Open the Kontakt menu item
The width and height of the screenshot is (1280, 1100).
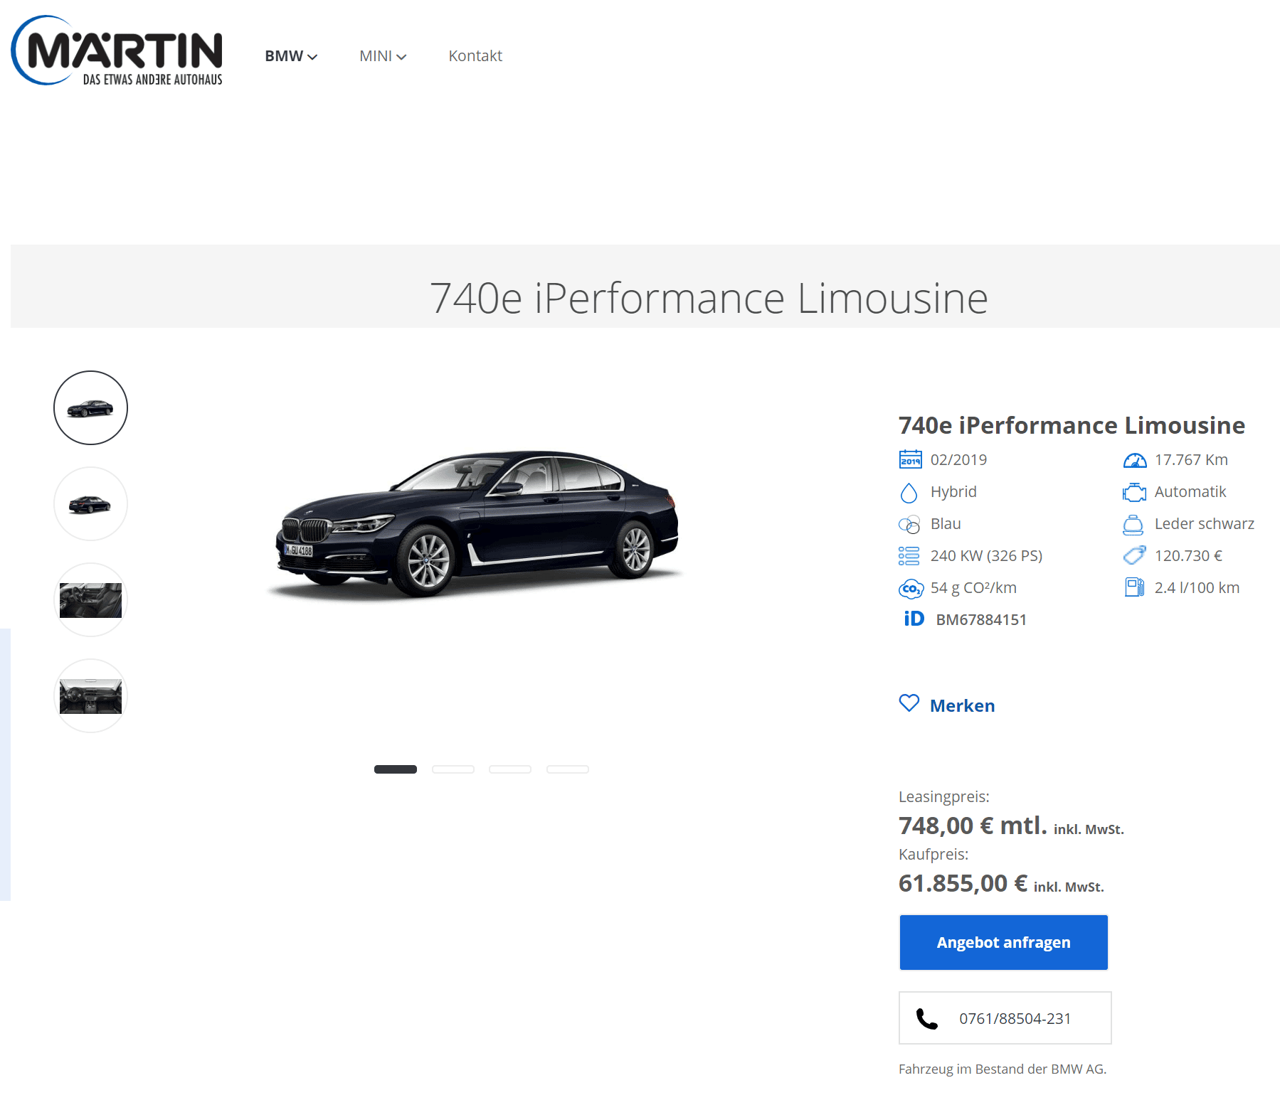[x=475, y=55]
